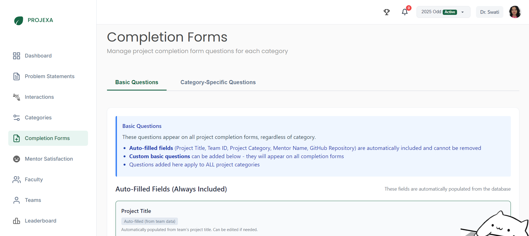Click the Teams person icon
The image size is (529, 236).
click(17, 200)
